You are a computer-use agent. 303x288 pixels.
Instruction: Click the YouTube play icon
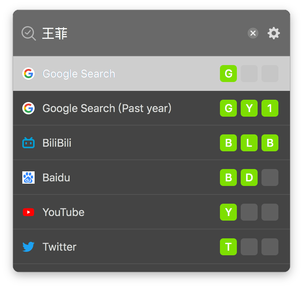coord(28,212)
